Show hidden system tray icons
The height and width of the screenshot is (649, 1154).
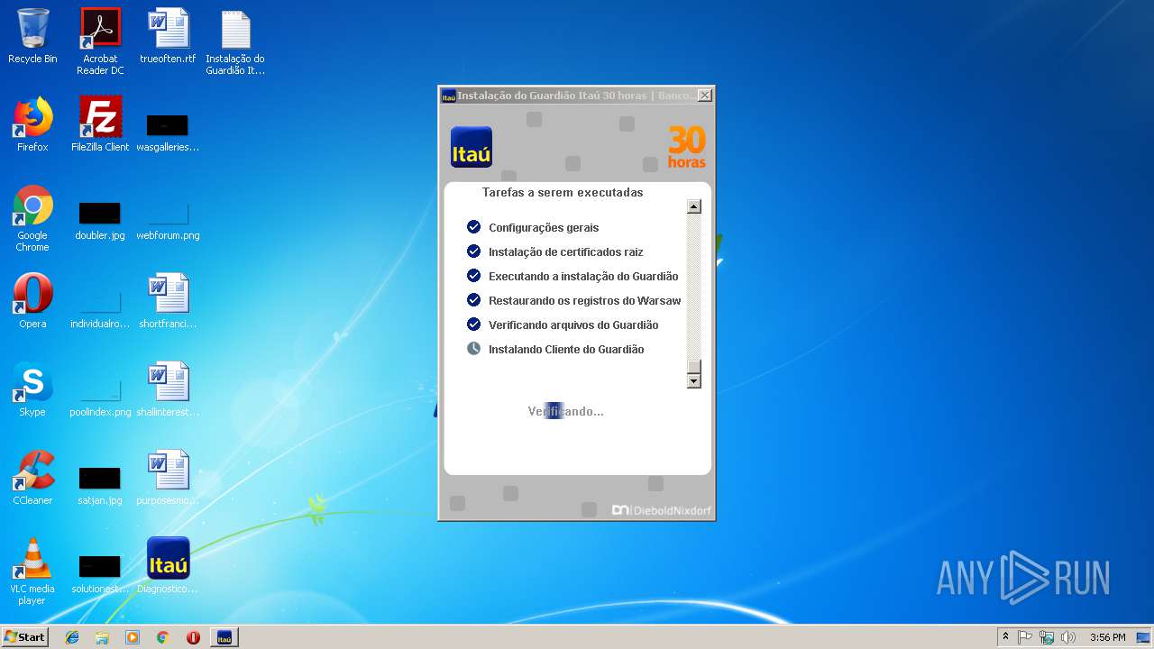pos(1005,637)
